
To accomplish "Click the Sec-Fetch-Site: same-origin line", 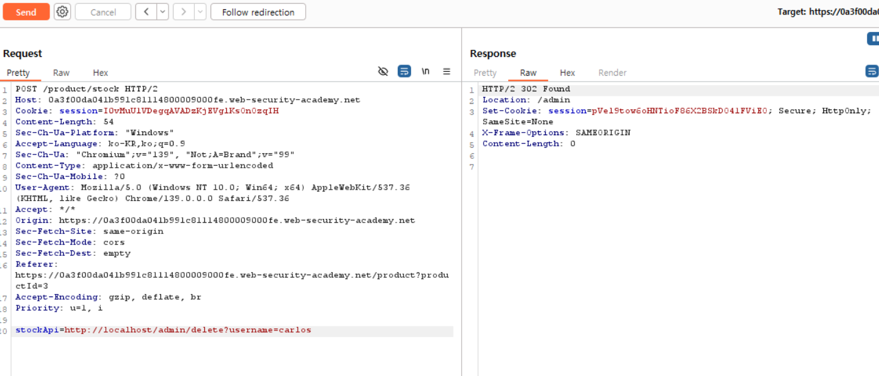I will point(89,231).
